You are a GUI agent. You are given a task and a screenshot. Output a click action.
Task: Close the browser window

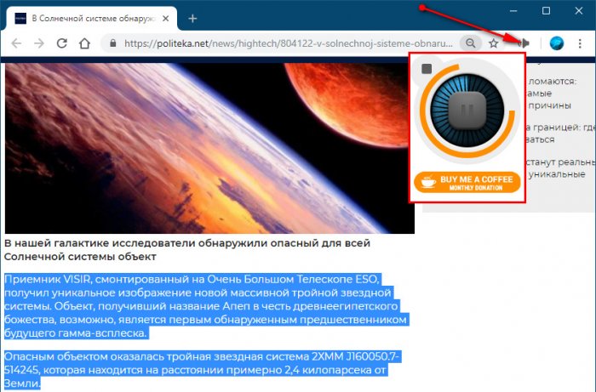tap(578, 11)
